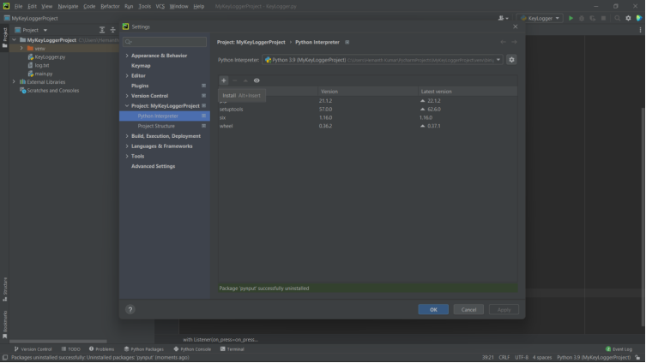
Task: Click the Search Everywhere magnifier icon
Action: click(617, 18)
